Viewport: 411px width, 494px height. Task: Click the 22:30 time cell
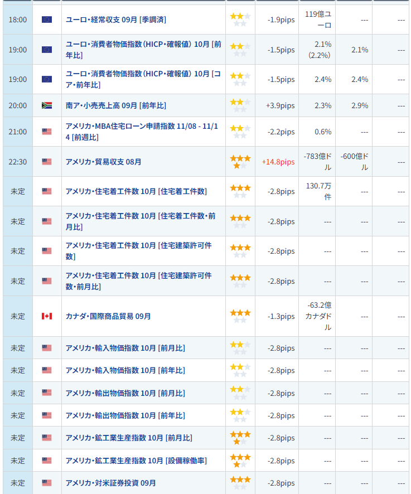coord(17,162)
